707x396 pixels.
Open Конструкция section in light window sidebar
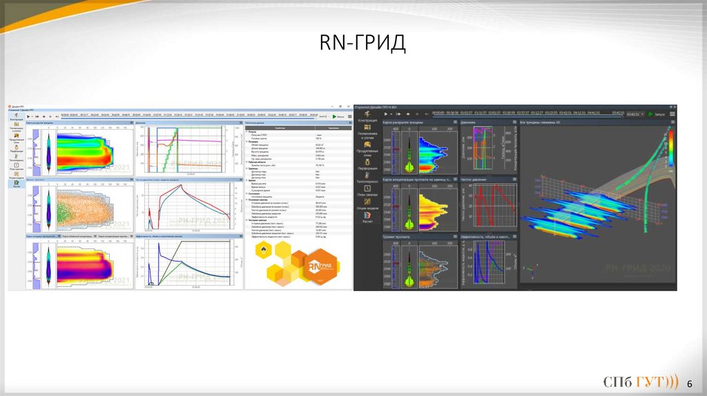click(x=17, y=117)
